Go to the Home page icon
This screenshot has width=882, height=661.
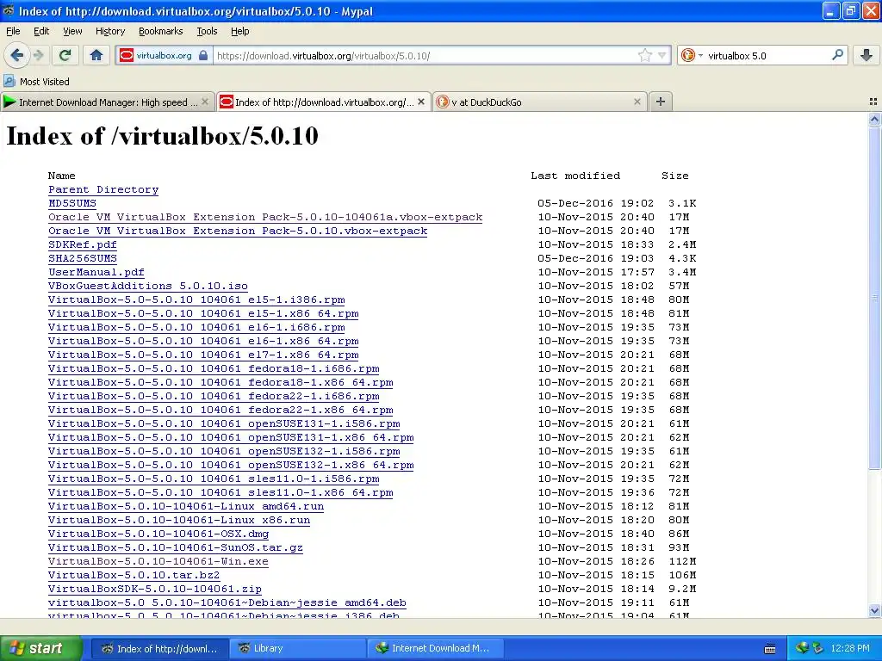(96, 55)
